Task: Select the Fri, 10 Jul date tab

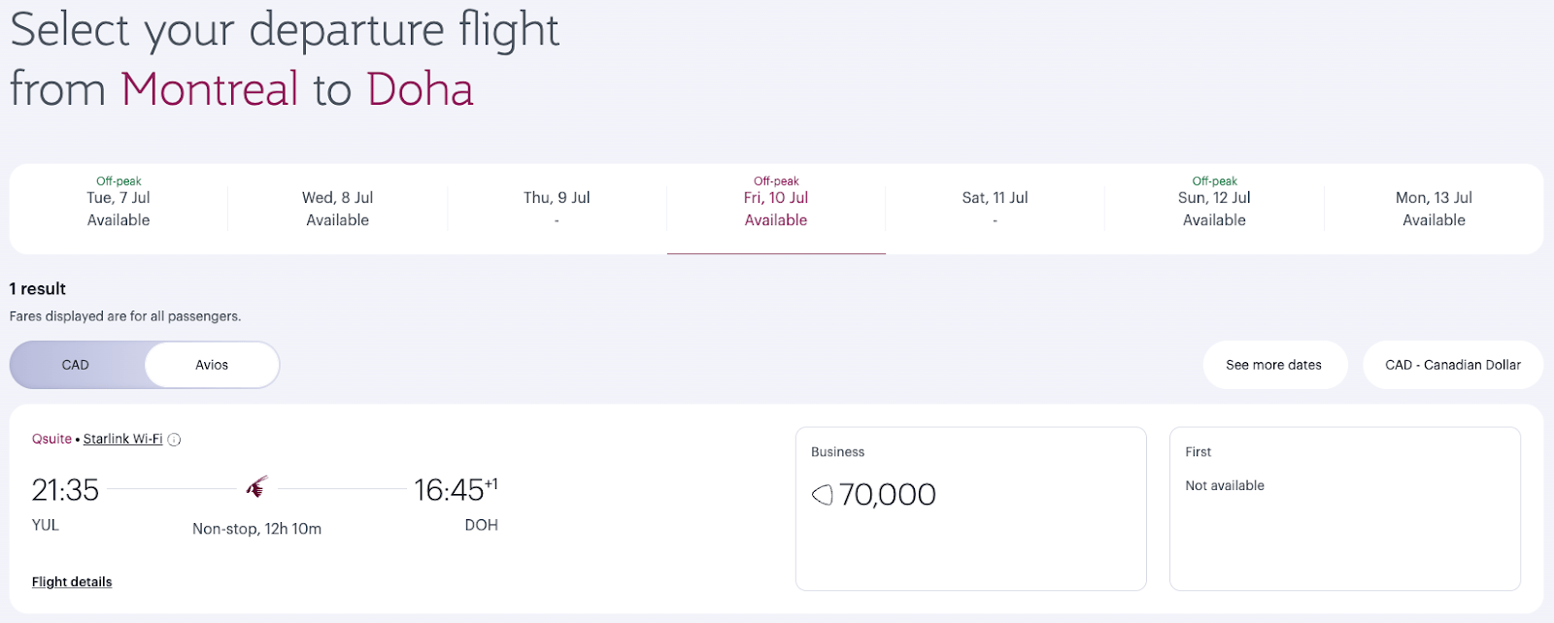Action: [x=776, y=209]
